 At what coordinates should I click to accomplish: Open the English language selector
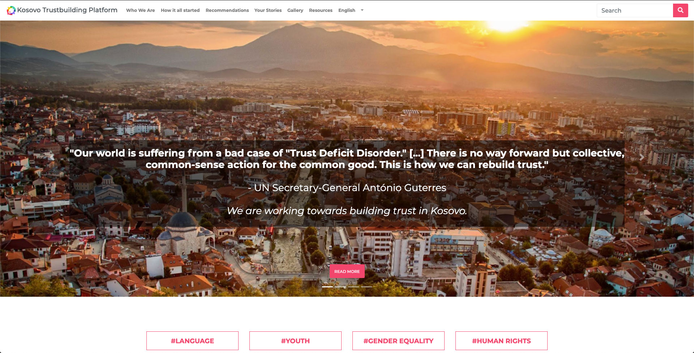tap(347, 10)
